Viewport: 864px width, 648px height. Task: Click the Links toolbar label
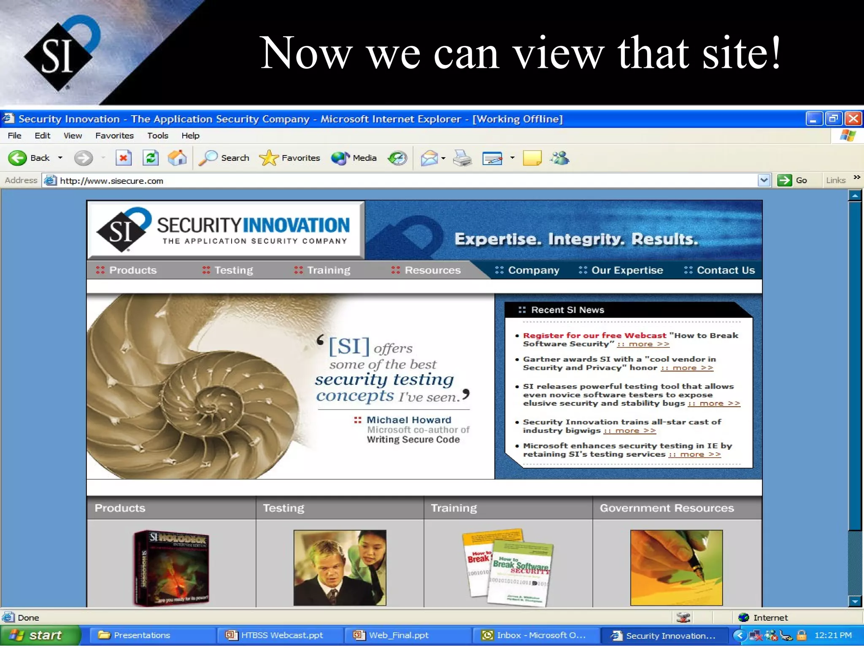[x=836, y=180]
